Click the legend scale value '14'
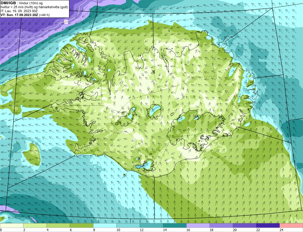303x232 pixels. tap(165, 230)
